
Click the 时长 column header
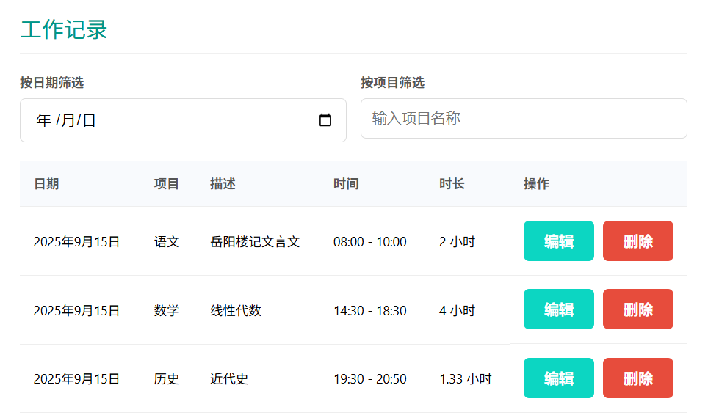tap(452, 184)
